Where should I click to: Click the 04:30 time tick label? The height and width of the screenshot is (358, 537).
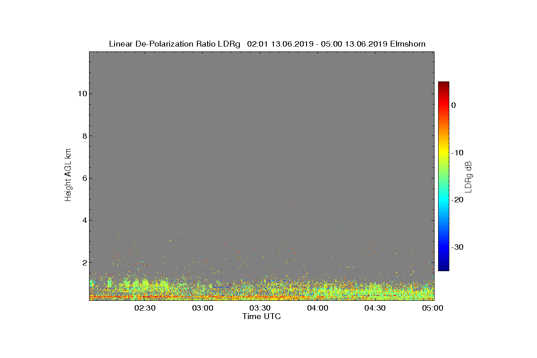375,308
